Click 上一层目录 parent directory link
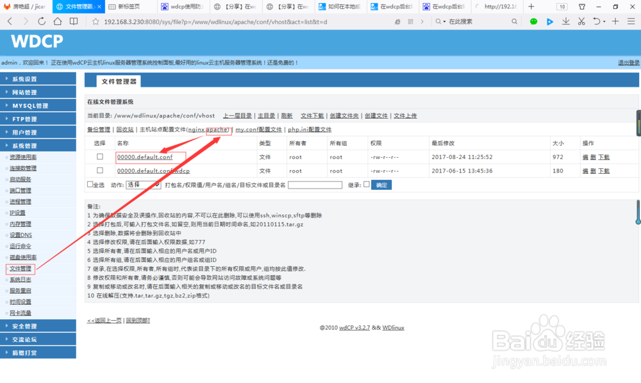The image size is (641, 383). [x=238, y=116]
